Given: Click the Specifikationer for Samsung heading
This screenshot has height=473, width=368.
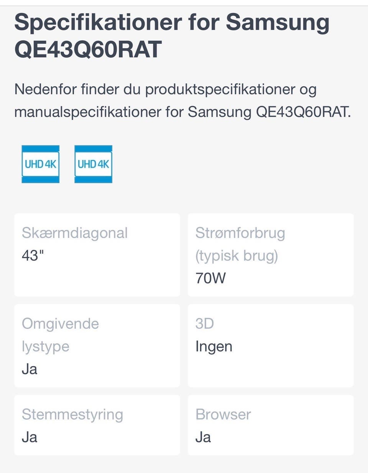Looking at the screenshot, I should (172, 36).
